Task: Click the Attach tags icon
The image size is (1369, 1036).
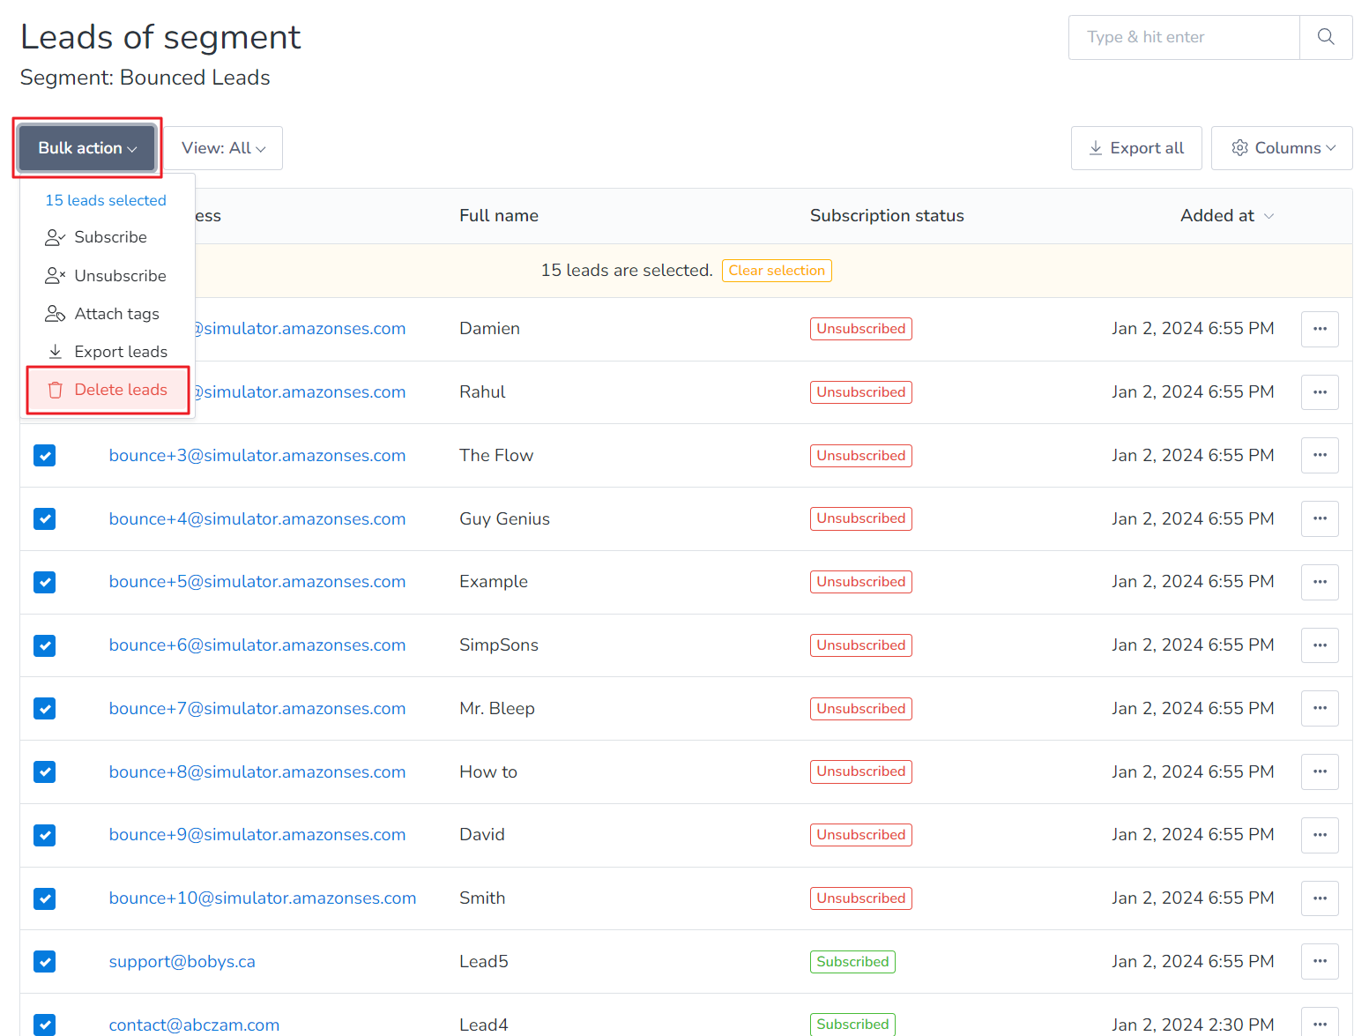Action: click(x=55, y=313)
